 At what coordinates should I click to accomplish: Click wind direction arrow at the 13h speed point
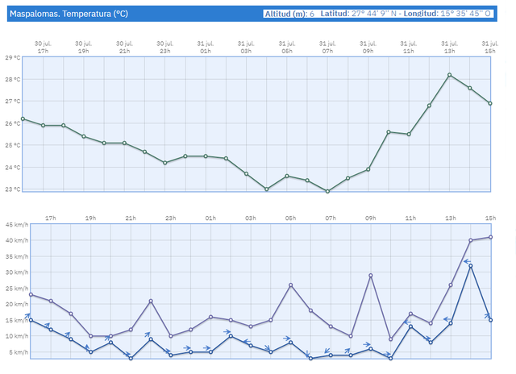pyautogui.click(x=447, y=319)
